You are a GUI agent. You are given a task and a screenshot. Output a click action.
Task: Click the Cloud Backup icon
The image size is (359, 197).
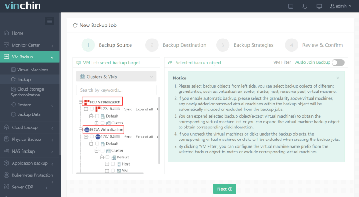[x=6, y=127]
